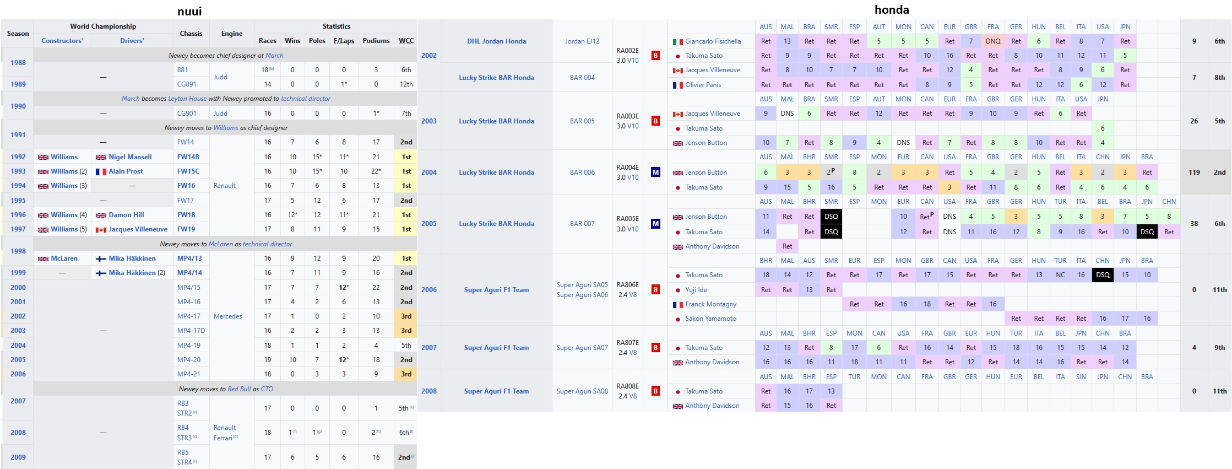The image size is (1232, 469).
Task: Open the Nigel Mansell driver link
Action: [130, 157]
